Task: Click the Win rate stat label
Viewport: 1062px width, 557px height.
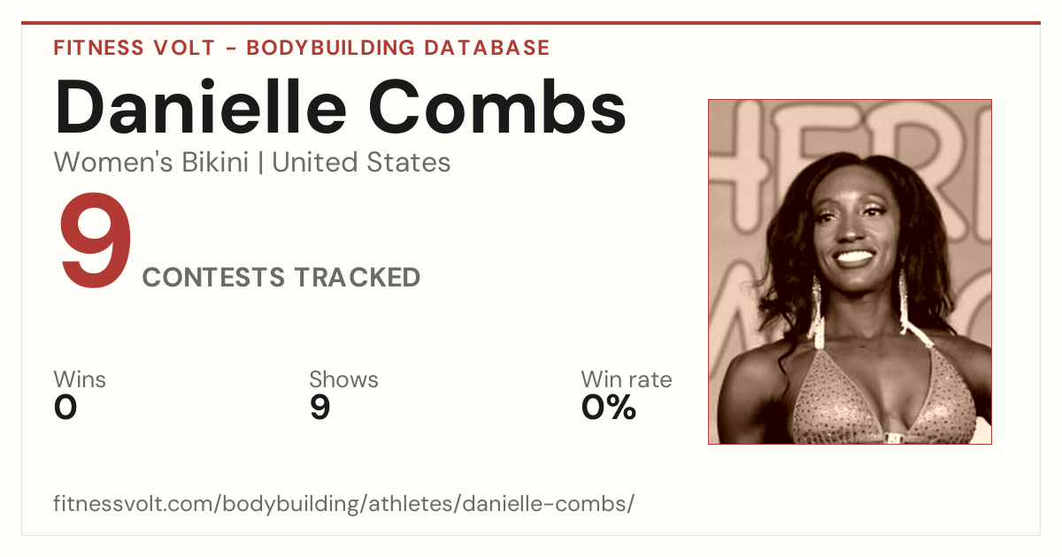Action: click(627, 380)
